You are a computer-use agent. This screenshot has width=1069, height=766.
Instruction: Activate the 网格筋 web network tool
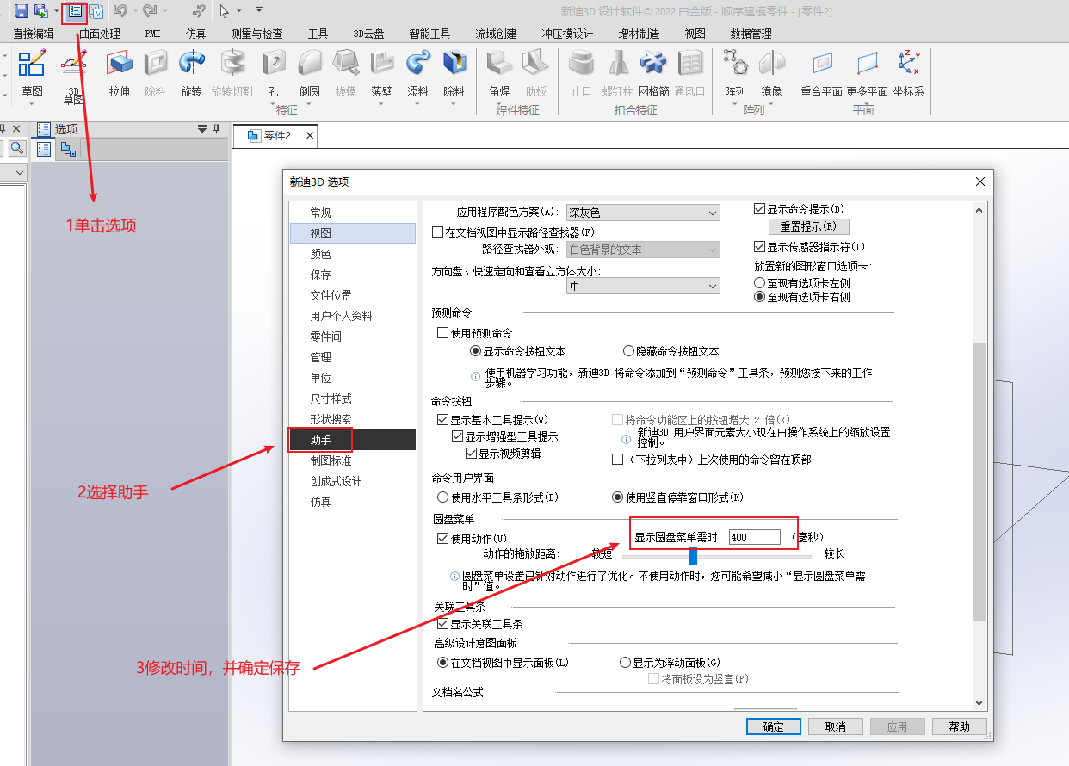click(x=654, y=73)
